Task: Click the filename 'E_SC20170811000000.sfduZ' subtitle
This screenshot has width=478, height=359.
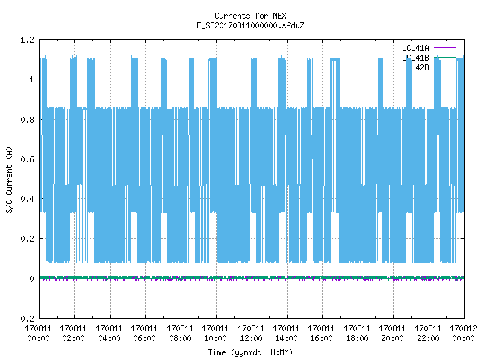Action: pos(250,25)
